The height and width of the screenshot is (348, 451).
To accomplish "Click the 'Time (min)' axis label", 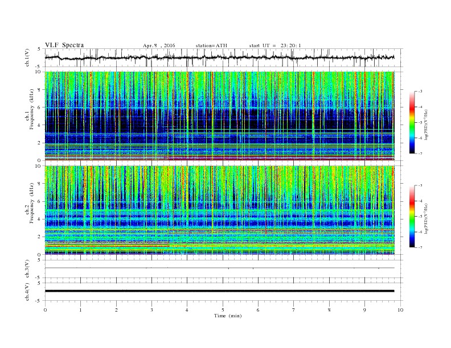I will pos(228,316).
